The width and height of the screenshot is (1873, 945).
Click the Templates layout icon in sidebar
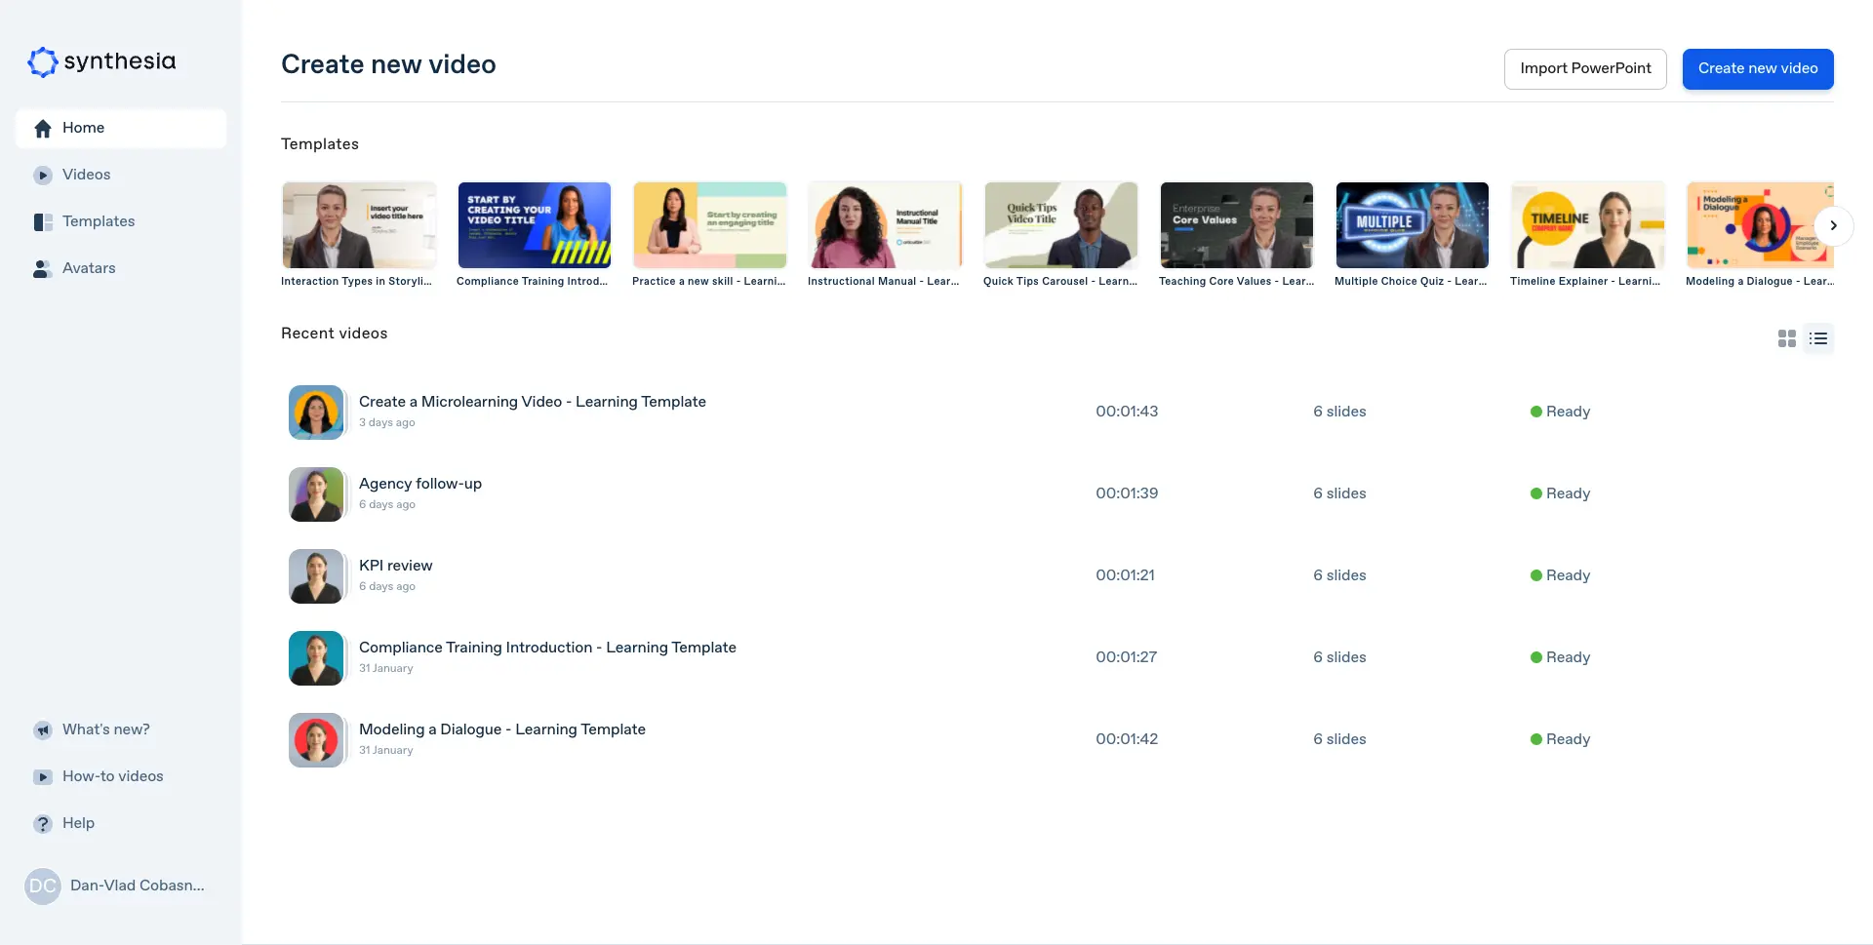pos(43,222)
